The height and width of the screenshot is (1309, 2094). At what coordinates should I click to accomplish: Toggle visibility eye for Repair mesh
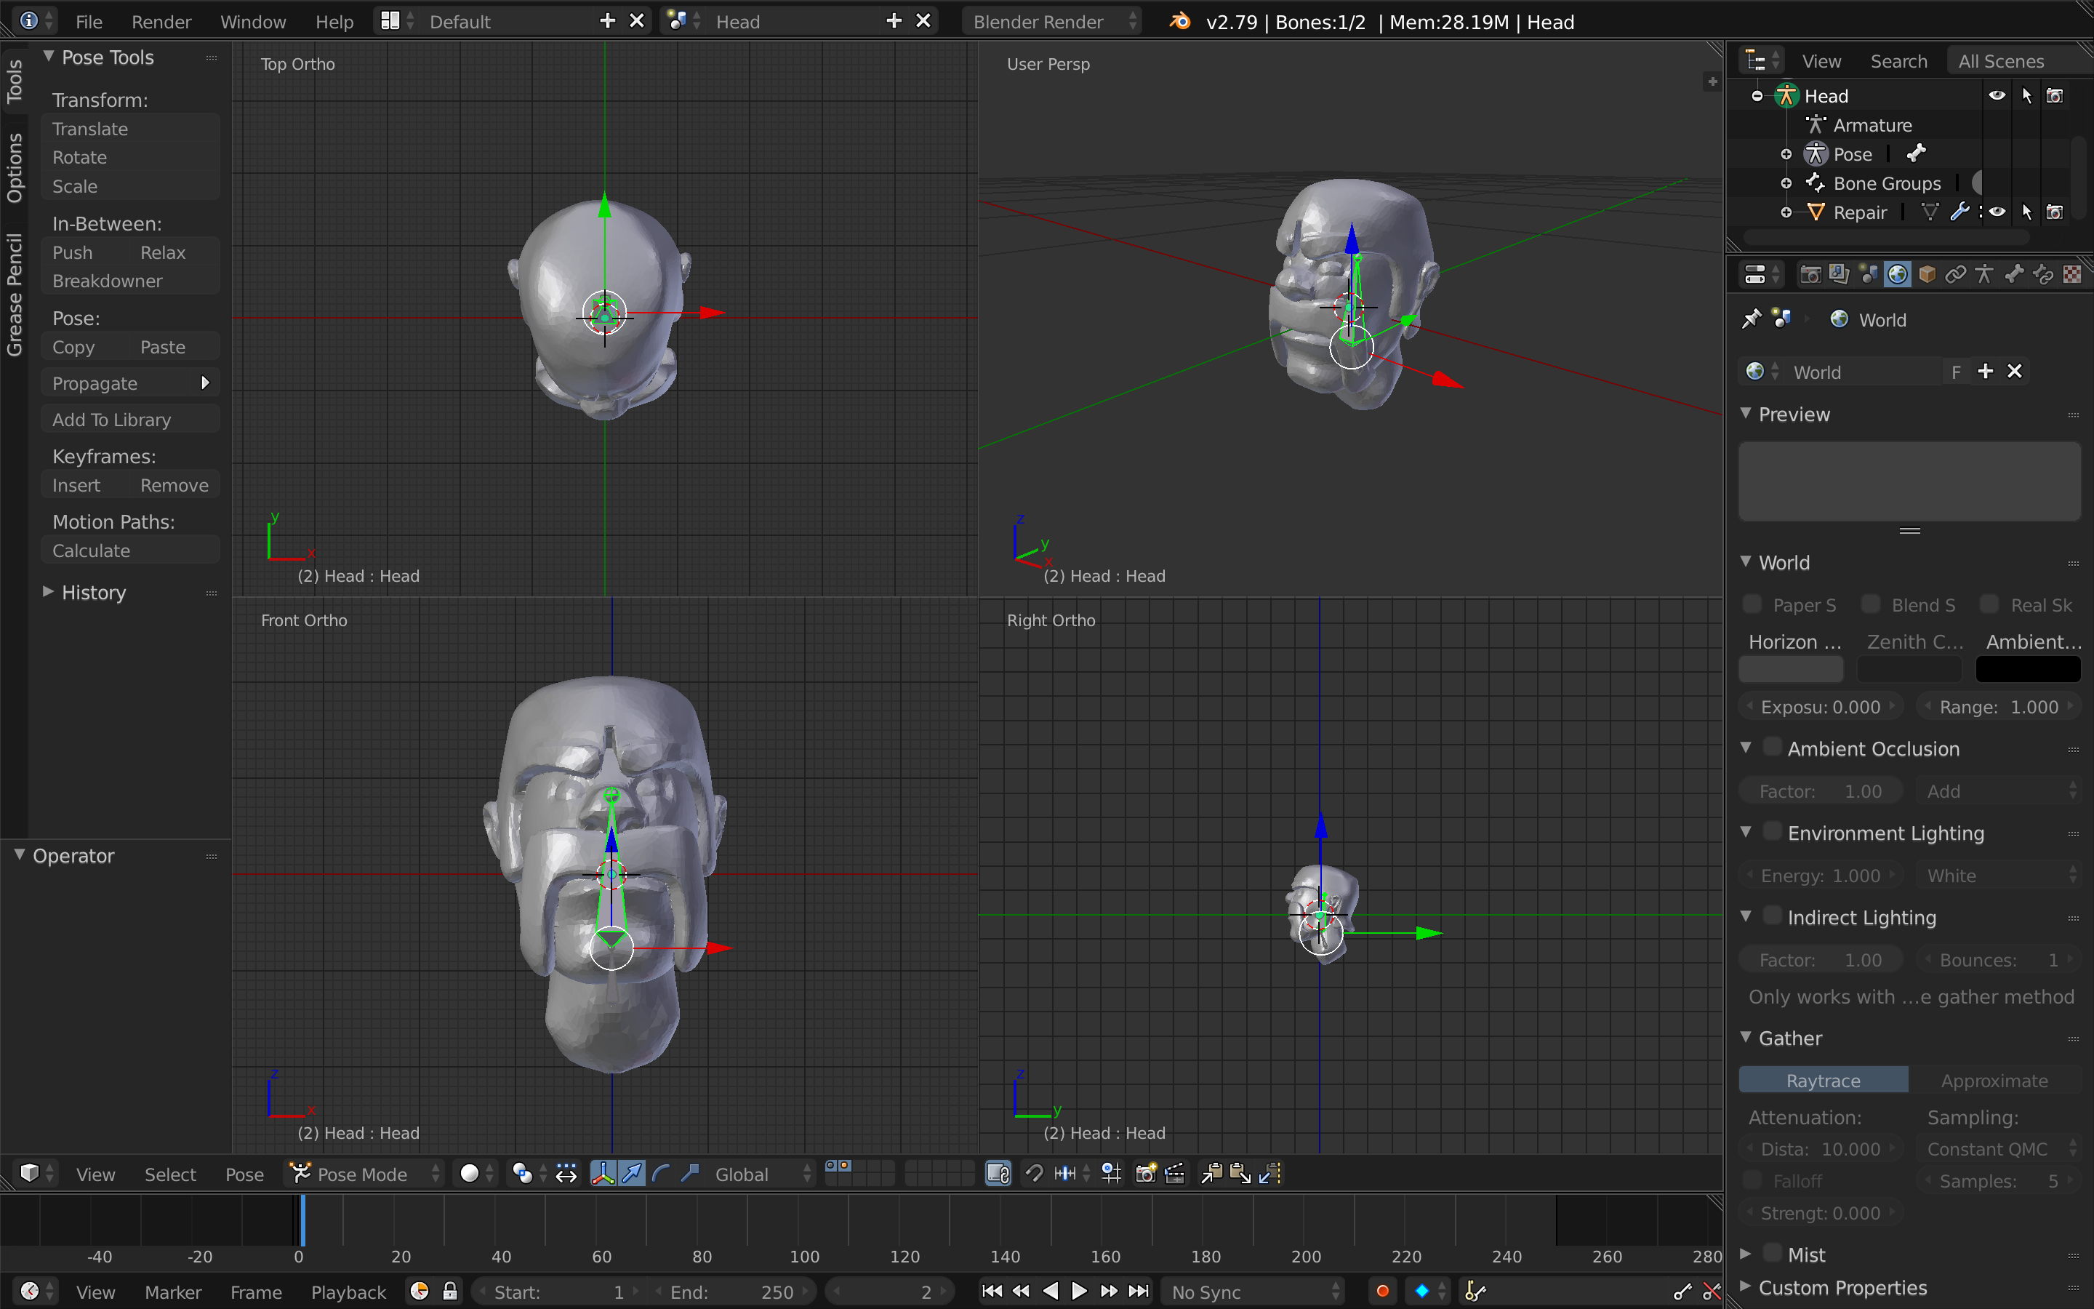tap(1997, 212)
